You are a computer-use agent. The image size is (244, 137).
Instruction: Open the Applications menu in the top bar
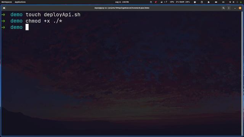(x=20, y=2)
